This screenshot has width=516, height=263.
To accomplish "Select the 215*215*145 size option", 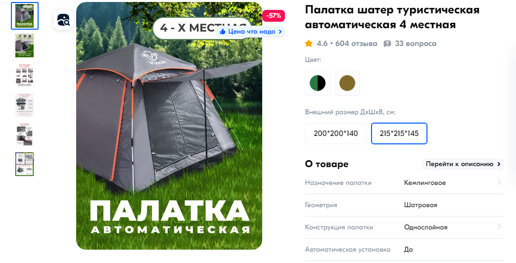I will (399, 133).
